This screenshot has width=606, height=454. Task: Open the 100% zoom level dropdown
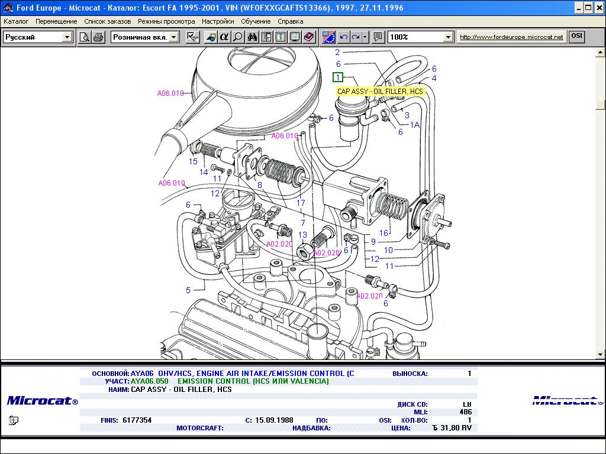[448, 37]
